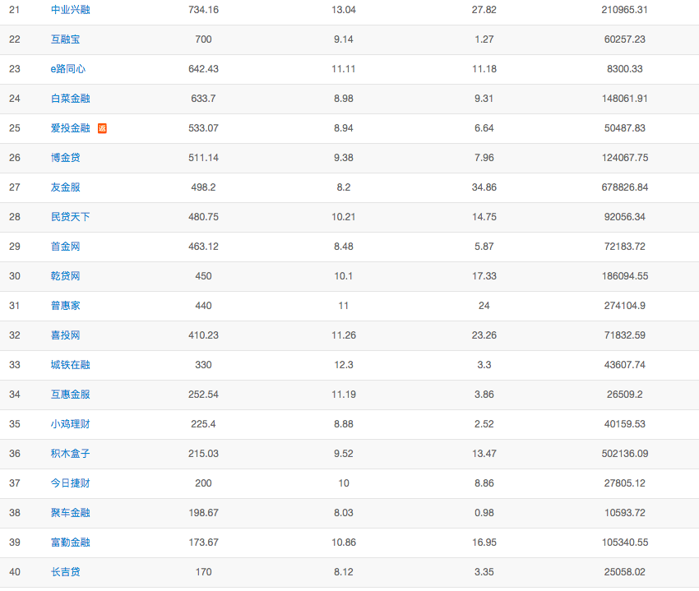Select the 12.3 rate for 城铁在融
The height and width of the screenshot is (591, 699).
344,365
